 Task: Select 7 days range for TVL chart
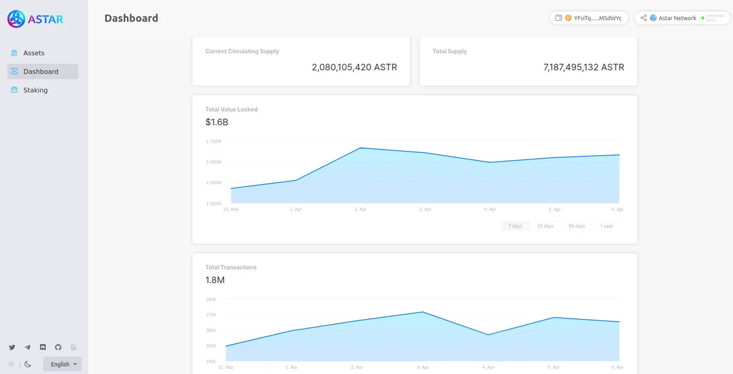click(x=516, y=226)
